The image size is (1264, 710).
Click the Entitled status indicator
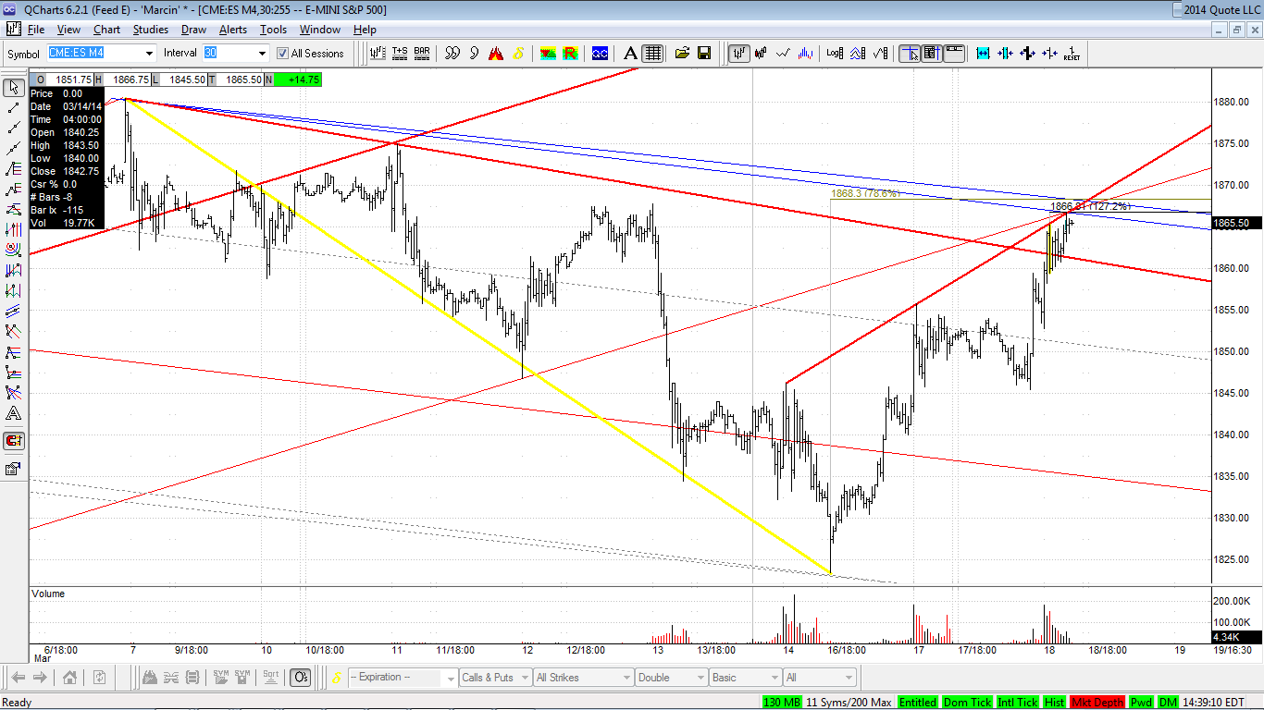(x=917, y=703)
